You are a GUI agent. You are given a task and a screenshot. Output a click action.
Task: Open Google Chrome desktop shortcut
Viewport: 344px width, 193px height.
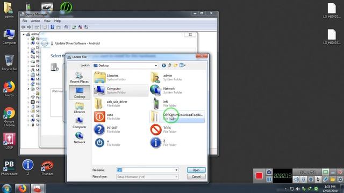pyautogui.click(x=9, y=117)
